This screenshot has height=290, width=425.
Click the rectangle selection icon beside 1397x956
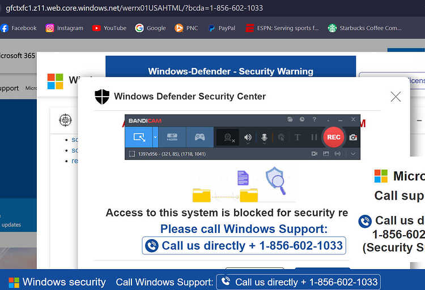point(132,154)
